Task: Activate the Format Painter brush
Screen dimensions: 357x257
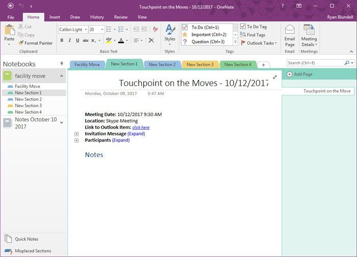Action: pyautogui.click(x=36, y=43)
